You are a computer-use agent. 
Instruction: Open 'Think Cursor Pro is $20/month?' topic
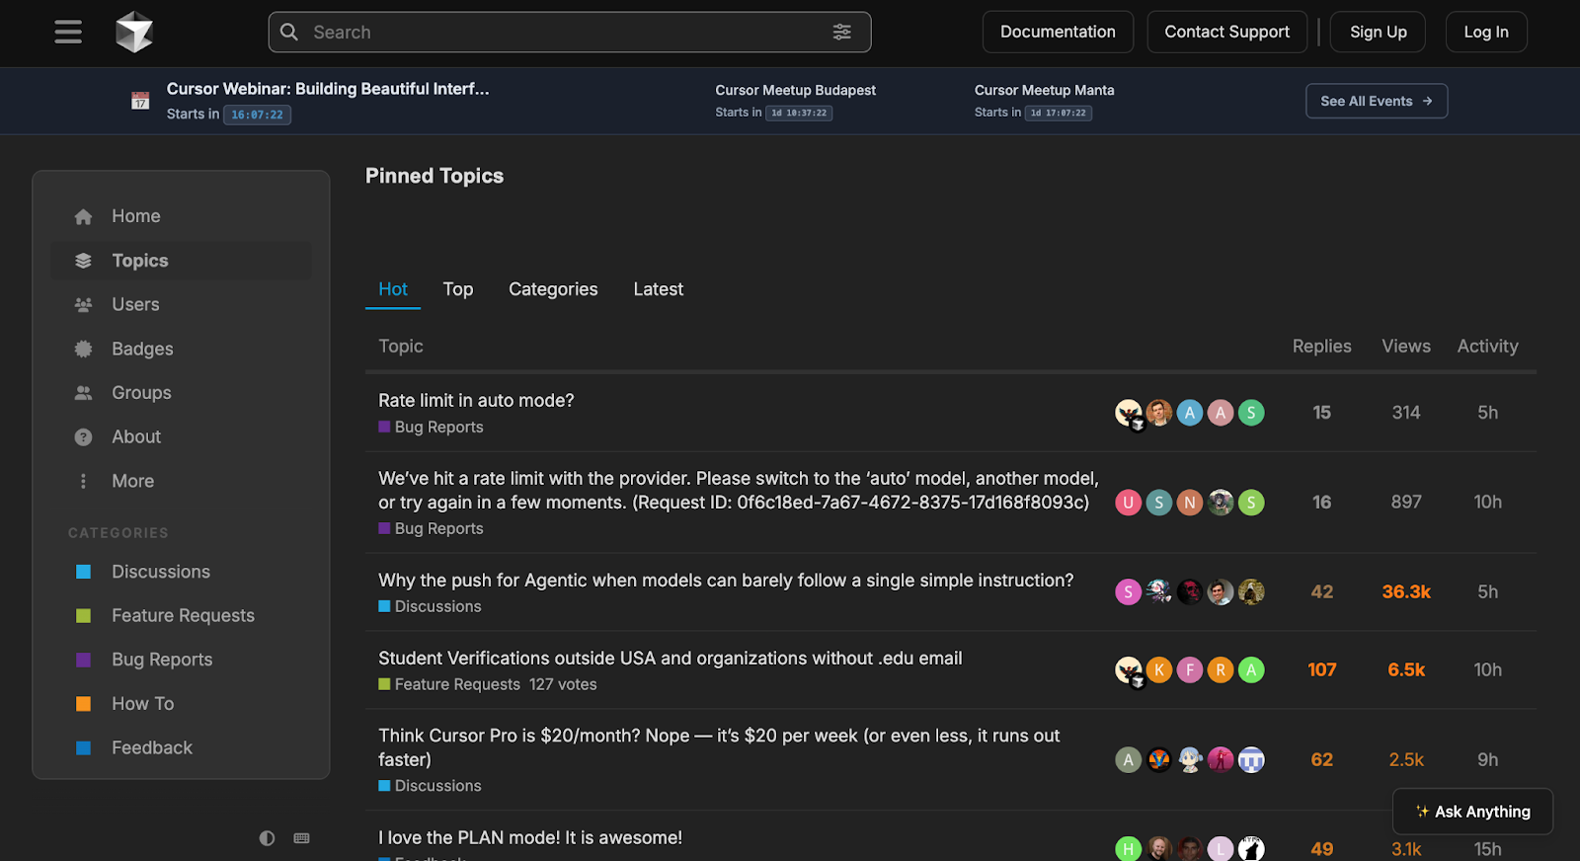[x=719, y=747]
